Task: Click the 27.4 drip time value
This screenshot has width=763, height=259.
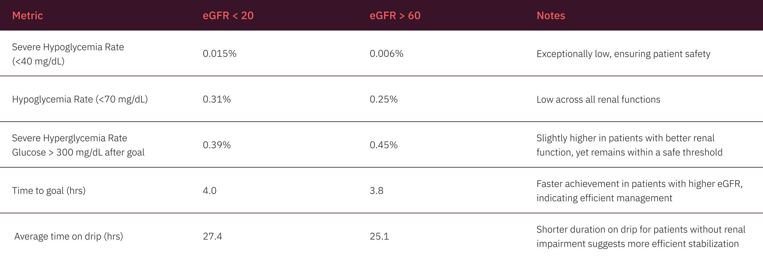Action: (x=212, y=236)
